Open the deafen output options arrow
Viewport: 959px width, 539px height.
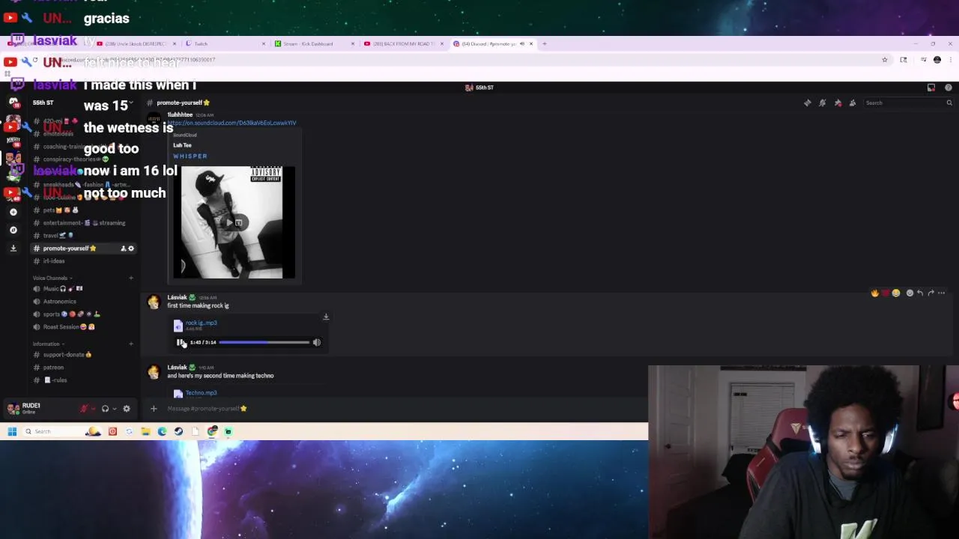[x=114, y=409]
